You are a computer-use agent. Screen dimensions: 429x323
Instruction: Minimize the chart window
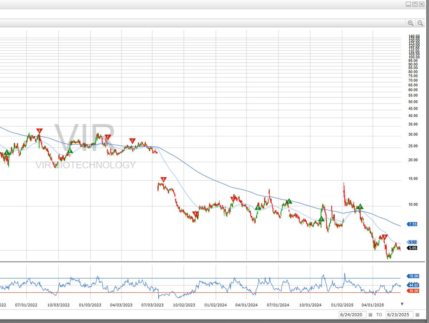point(409,4)
